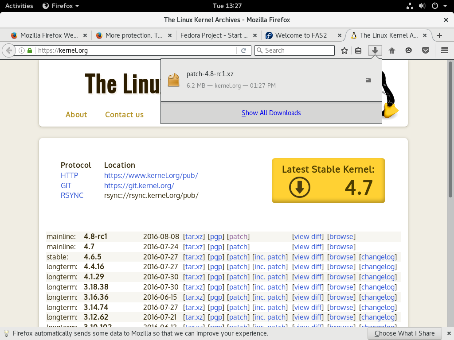Open a new tab with plus button
The height and width of the screenshot is (340, 454).
click(439, 35)
